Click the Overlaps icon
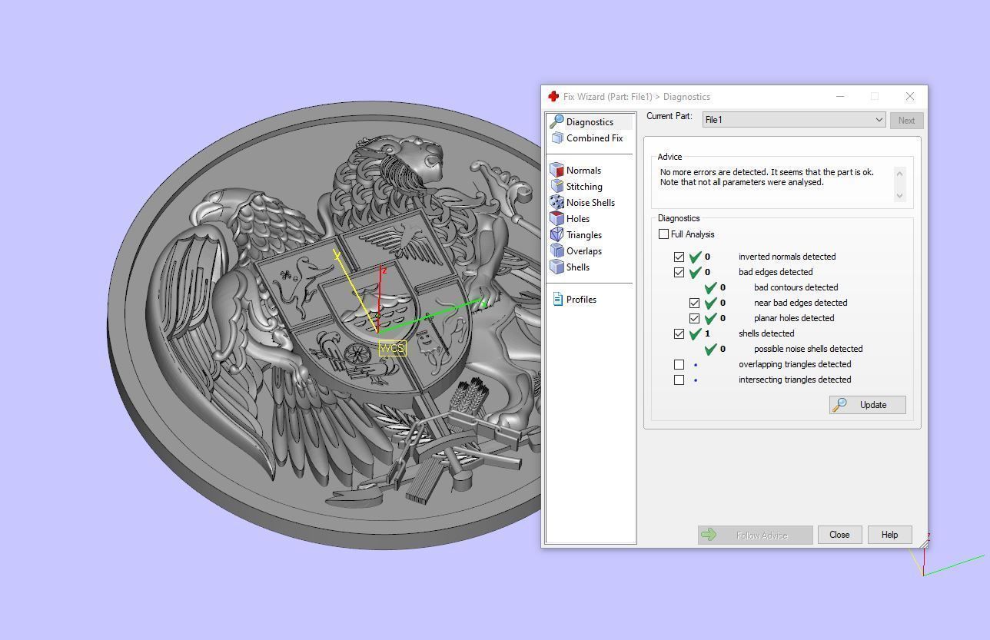Image resolution: width=990 pixels, height=640 pixels. tap(557, 251)
